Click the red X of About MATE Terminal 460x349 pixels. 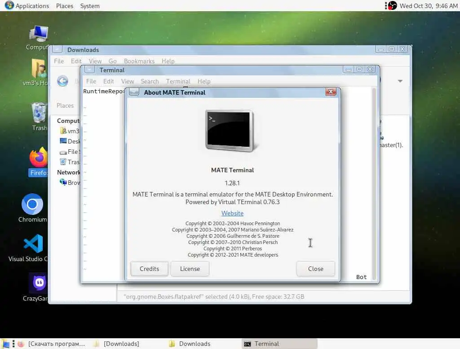click(x=331, y=92)
